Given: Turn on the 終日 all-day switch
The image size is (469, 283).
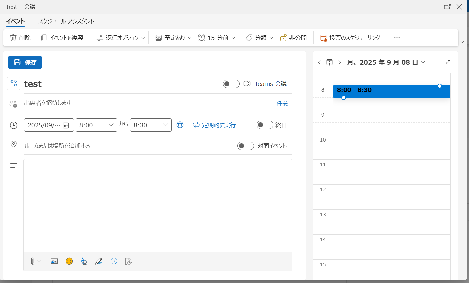Looking at the screenshot, I should (265, 125).
